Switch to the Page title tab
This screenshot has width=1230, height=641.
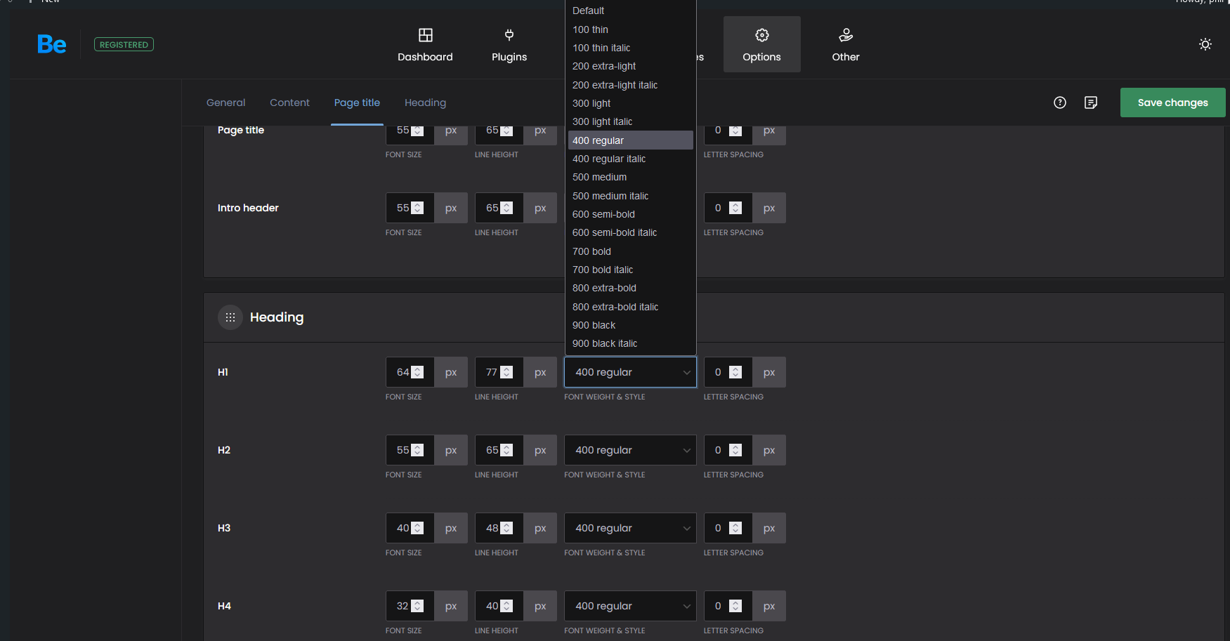click(357, 103)
